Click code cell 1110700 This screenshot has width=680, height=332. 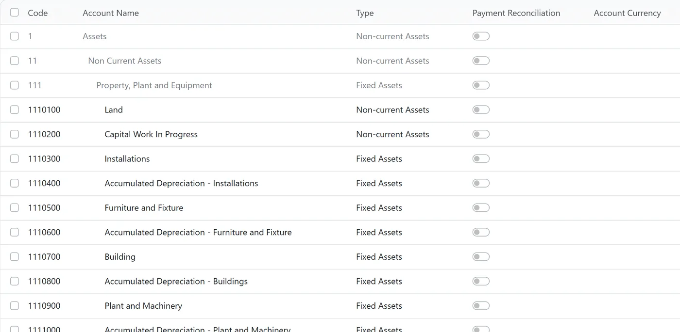point(44,256)
